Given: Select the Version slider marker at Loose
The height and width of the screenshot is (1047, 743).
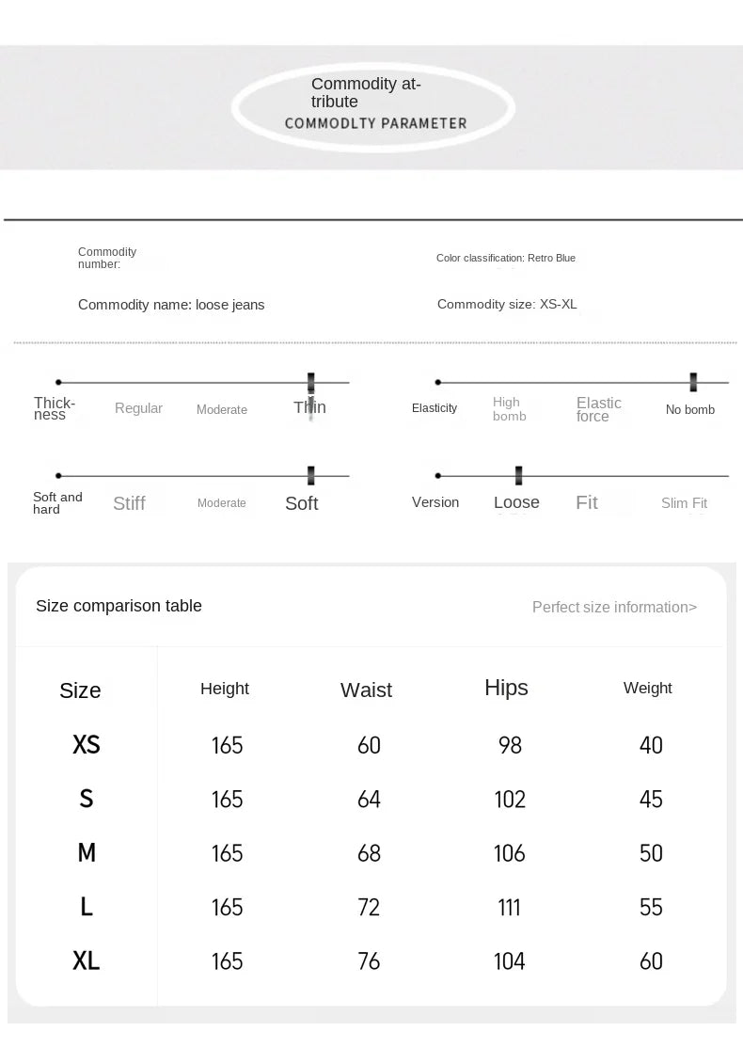Looking at the screenshot, I should pyautogui.click(x=519, y=475).
